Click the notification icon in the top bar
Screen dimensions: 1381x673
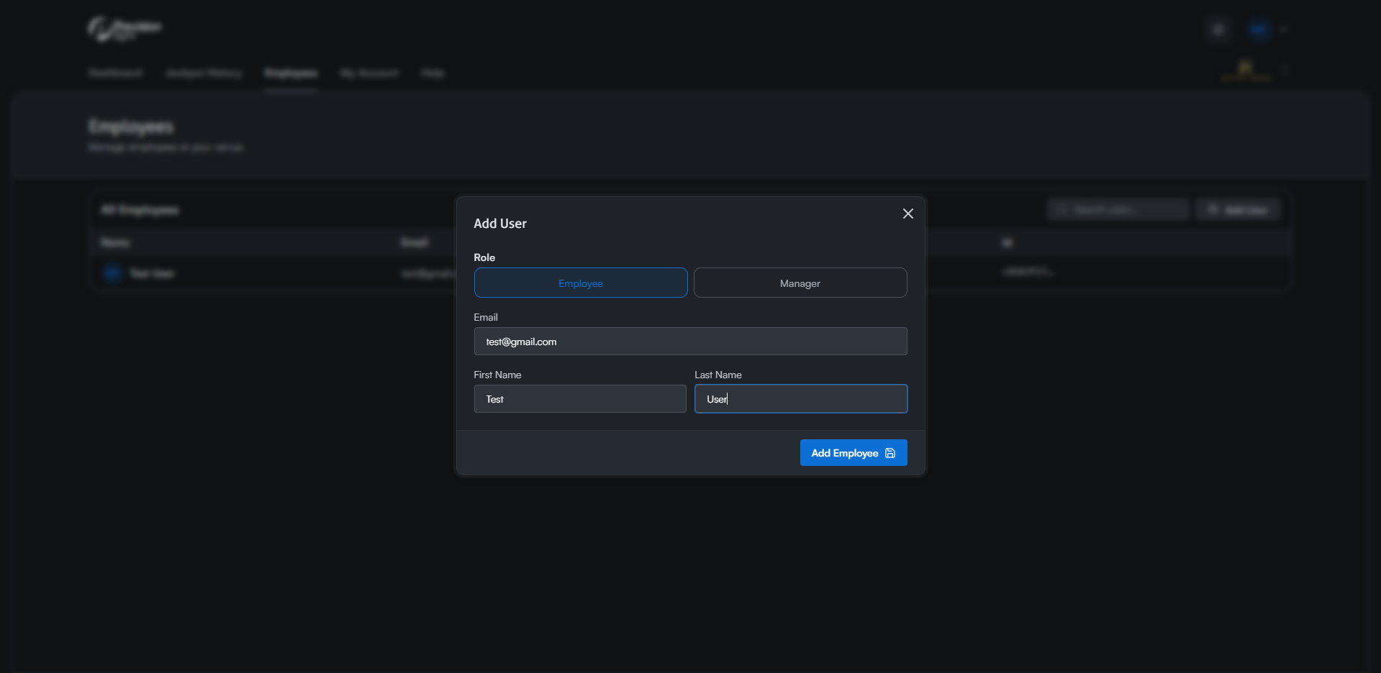pos(1218,29)
